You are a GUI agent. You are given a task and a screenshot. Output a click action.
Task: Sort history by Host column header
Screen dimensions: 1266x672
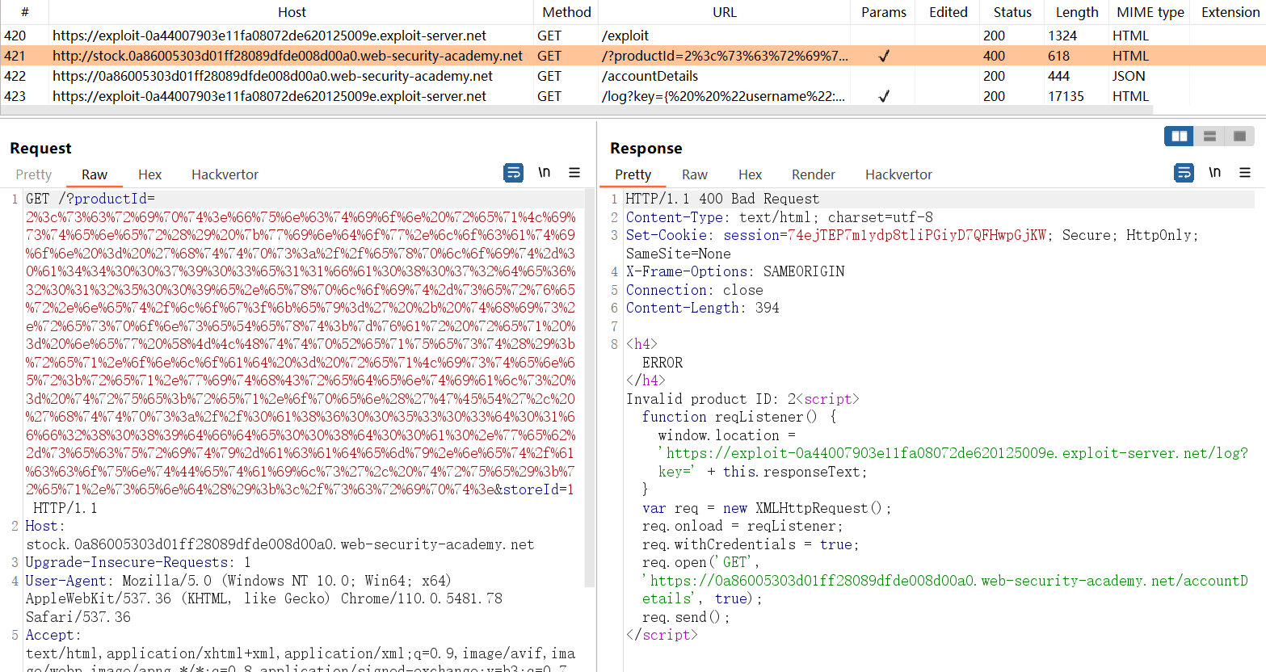[x=292, y=12]
